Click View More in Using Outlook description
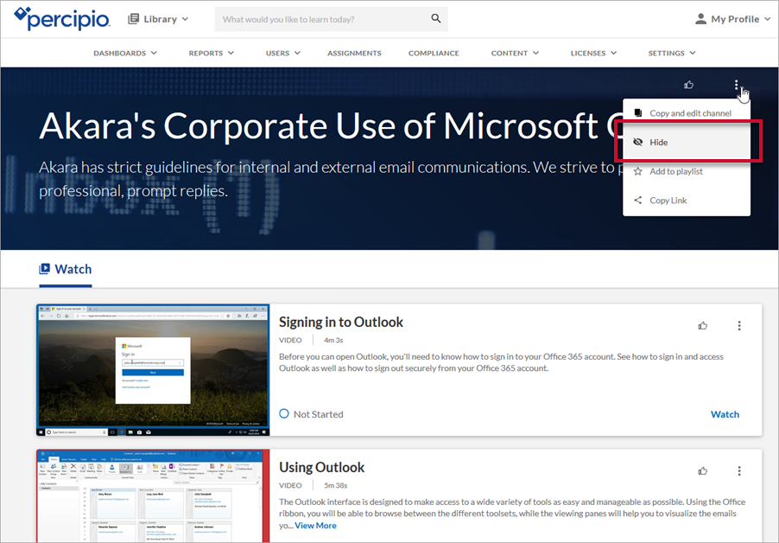 coord(315,526)
